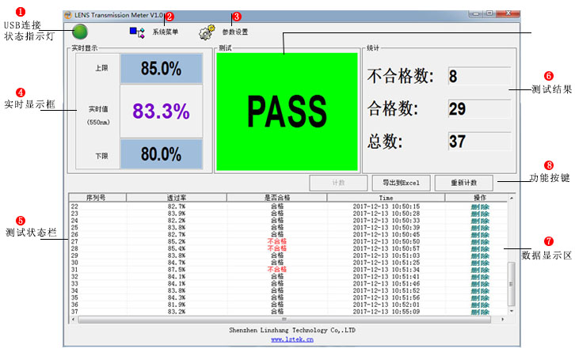Click the app icon in the title bar
575x356 pixels.
coord(69,14)
